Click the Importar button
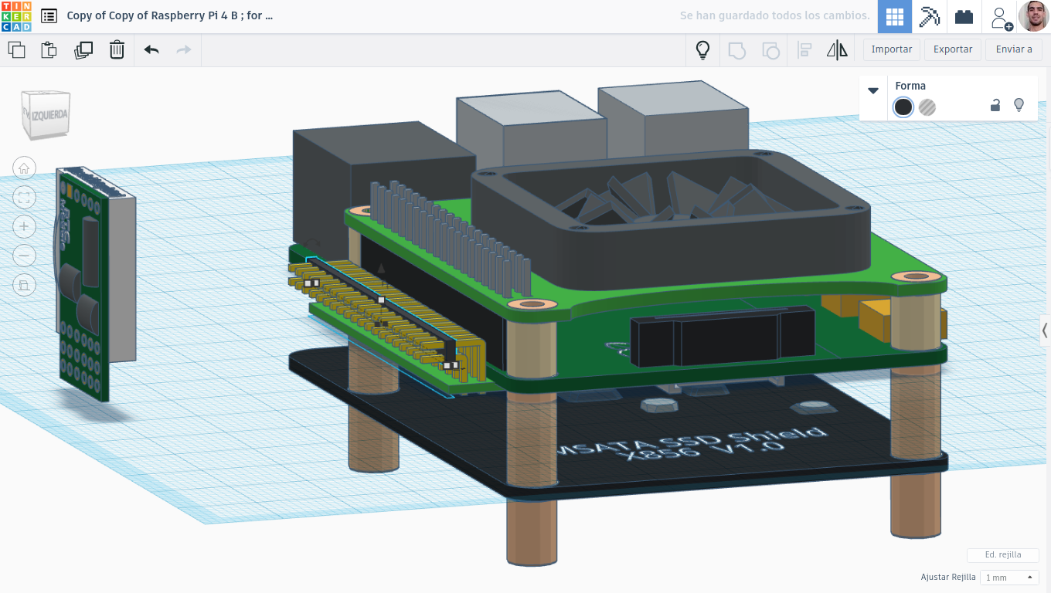This screenshot has height=593, width=1051. [x=892, y=49]
